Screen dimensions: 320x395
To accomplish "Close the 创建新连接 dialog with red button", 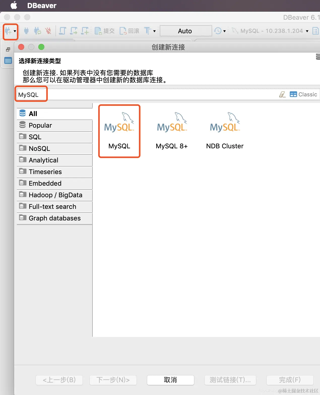I will tap(21, 47).
